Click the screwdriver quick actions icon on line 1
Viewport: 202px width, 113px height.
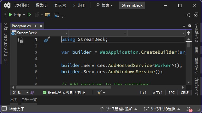[x=47, y=39]
